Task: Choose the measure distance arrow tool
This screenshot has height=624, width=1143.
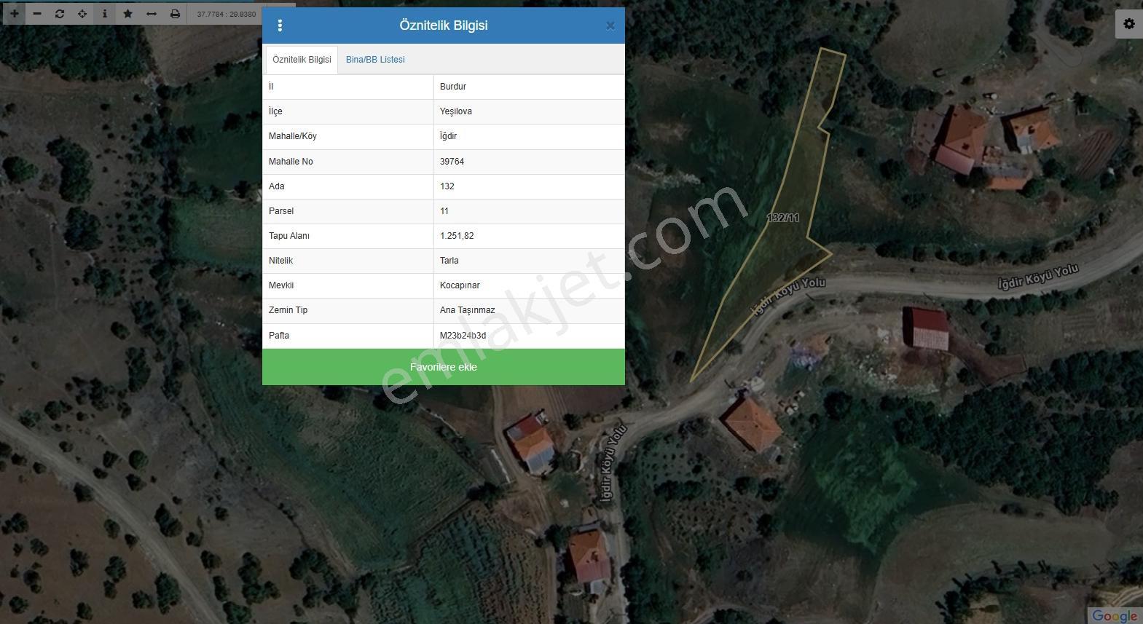Action: coord(152,14)
